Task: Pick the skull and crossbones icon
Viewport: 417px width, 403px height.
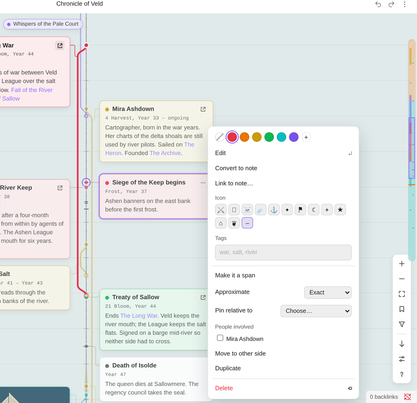Action: click(x=247, y=210)
